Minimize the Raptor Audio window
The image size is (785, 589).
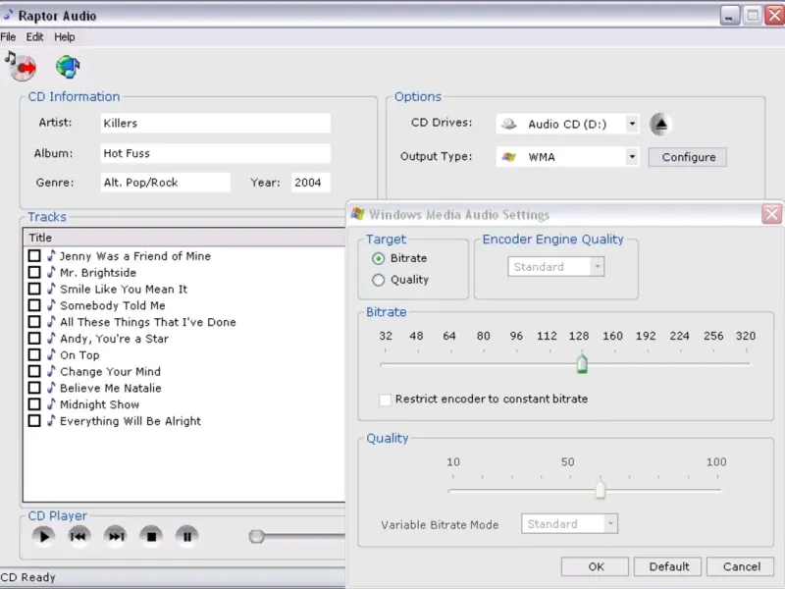point(729,16)
